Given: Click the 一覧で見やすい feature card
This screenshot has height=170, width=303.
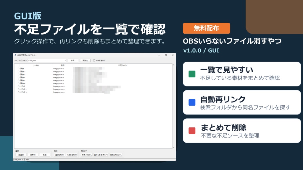Looking at the screenshot, I should [242, 74].
